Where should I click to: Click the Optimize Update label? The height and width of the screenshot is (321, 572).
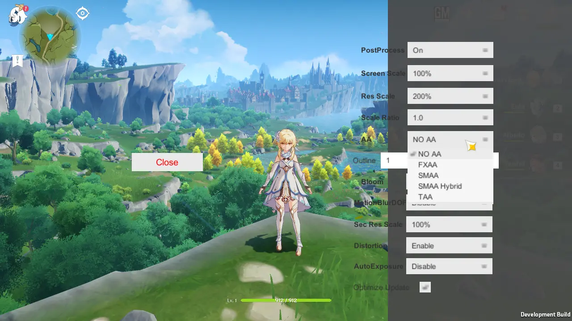click(x=381, y=288)
